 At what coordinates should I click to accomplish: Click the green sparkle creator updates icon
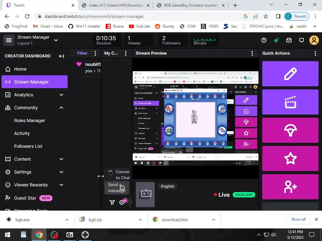(x=276, y=40)
